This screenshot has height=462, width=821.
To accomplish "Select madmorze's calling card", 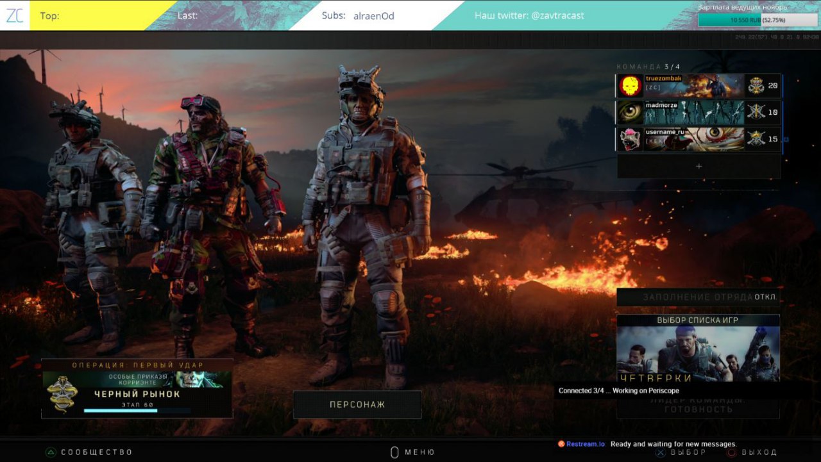I will [x=694, y=112].
